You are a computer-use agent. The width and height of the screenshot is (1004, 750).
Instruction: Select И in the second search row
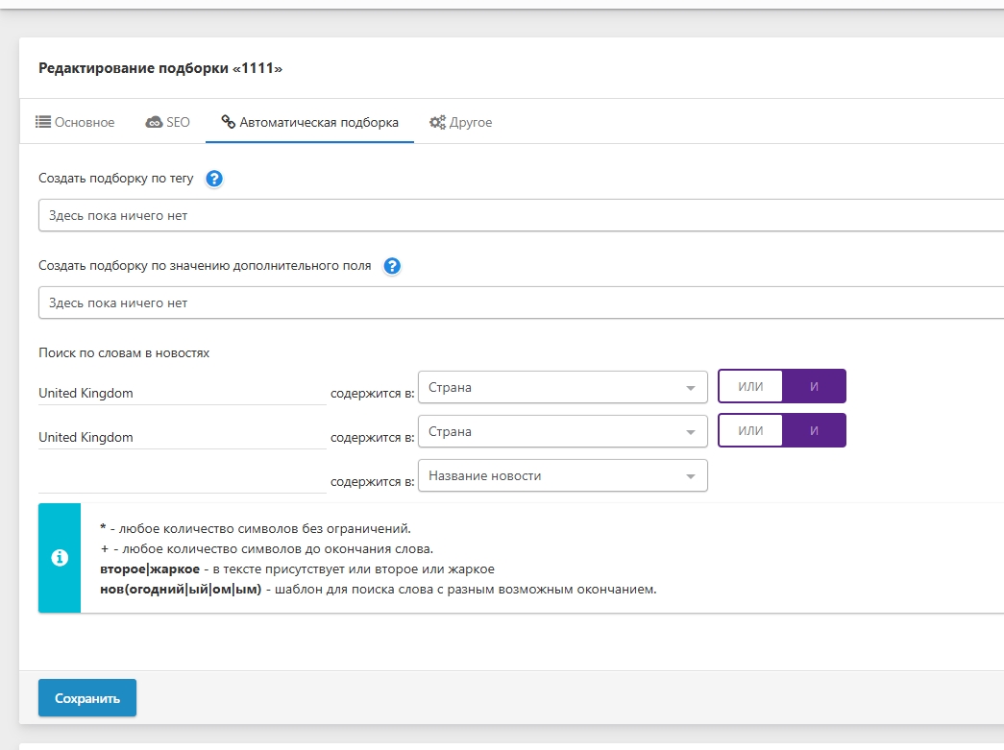point(814,431)
